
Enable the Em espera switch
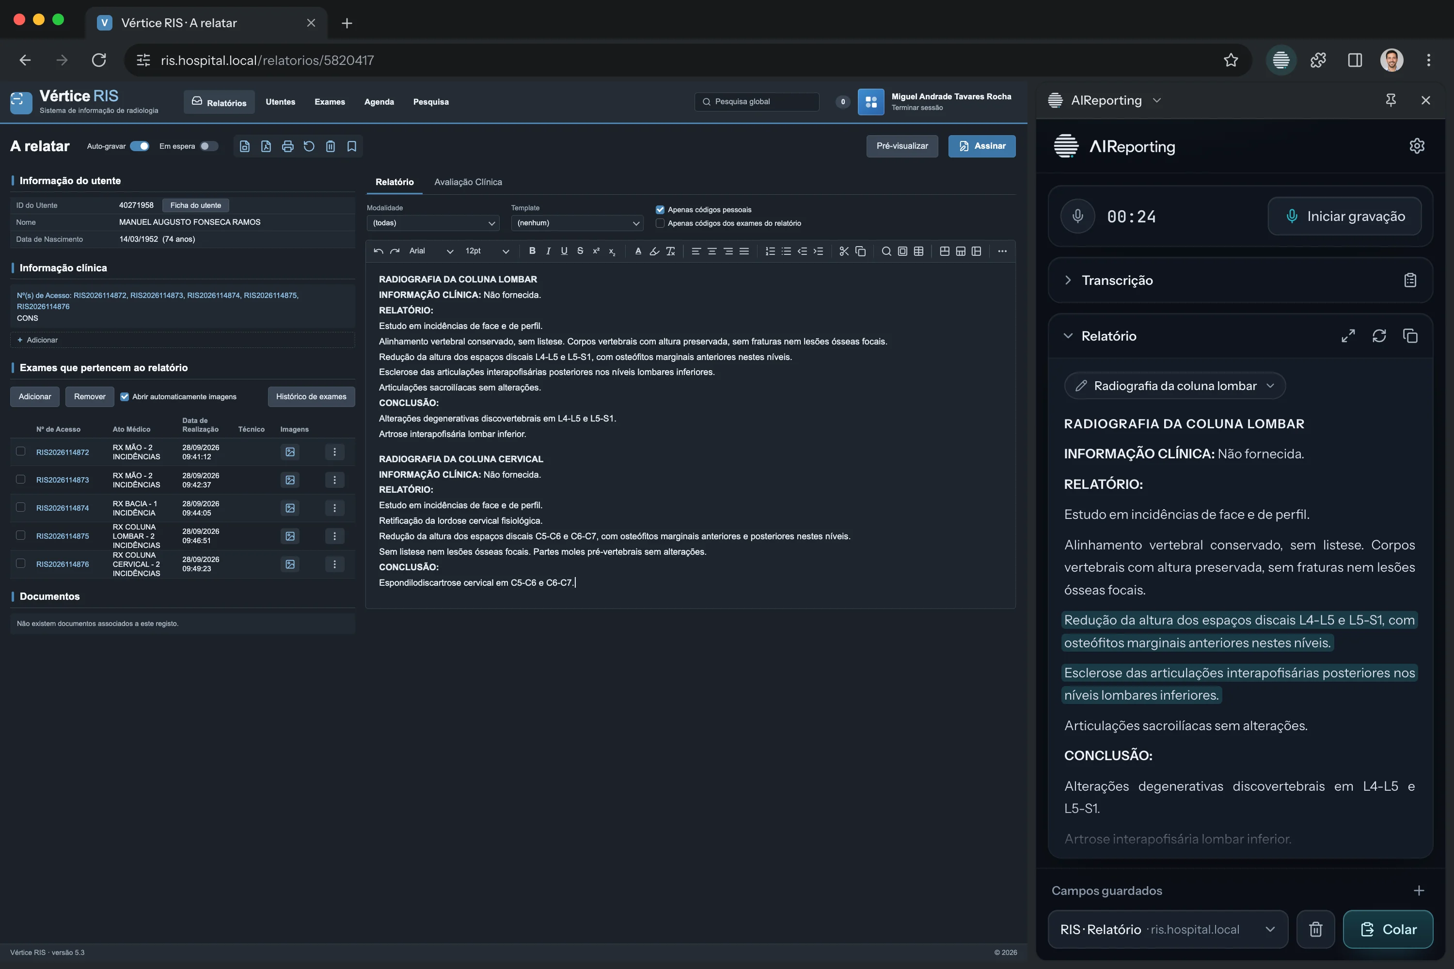[x=209, y=146]
